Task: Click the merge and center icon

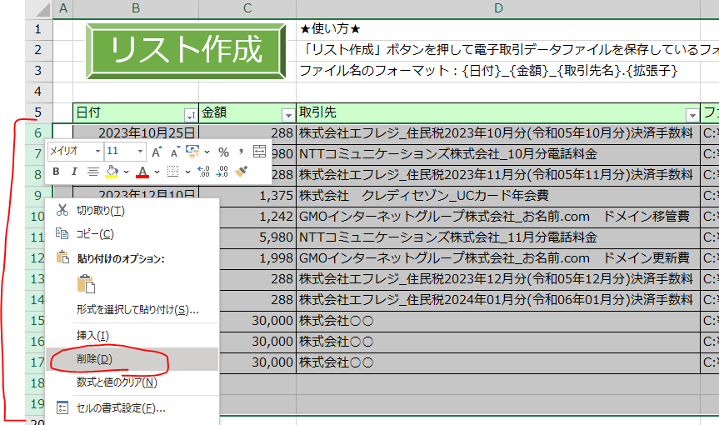Action: [260, 152]
